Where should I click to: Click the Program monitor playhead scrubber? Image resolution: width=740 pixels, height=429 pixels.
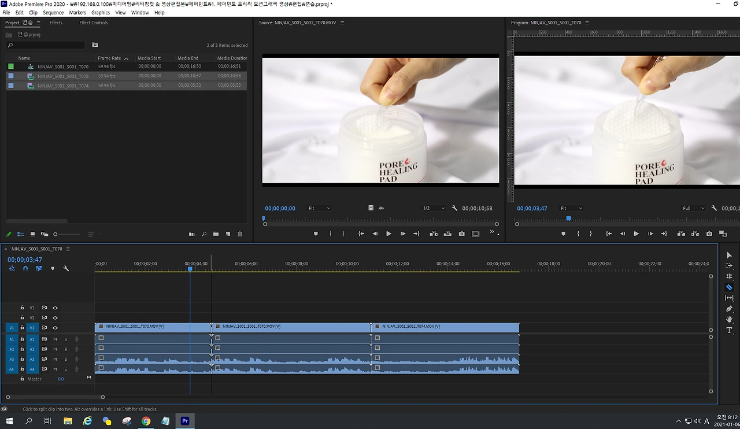coord(569,219)
